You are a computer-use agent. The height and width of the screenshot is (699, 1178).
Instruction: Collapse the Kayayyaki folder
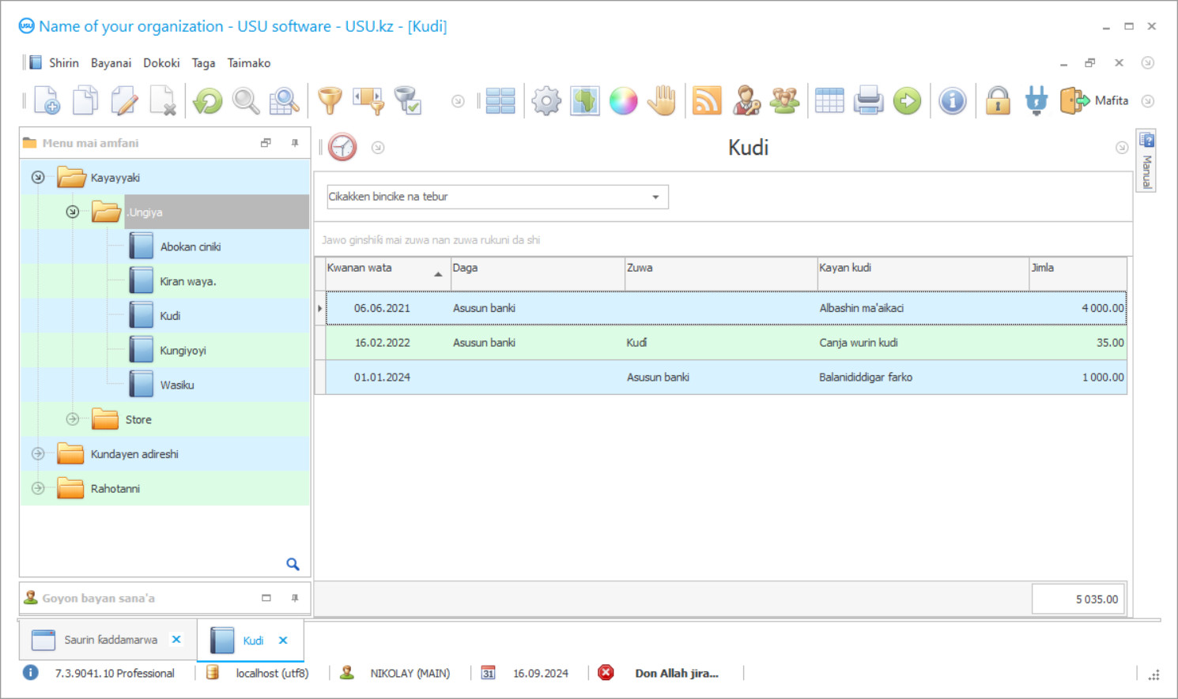pyautogui.click(x=38, y=178)
